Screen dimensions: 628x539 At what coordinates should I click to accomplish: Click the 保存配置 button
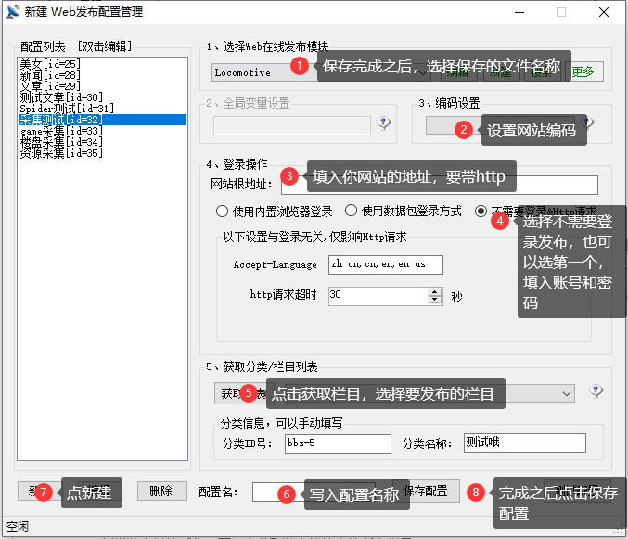426,491
